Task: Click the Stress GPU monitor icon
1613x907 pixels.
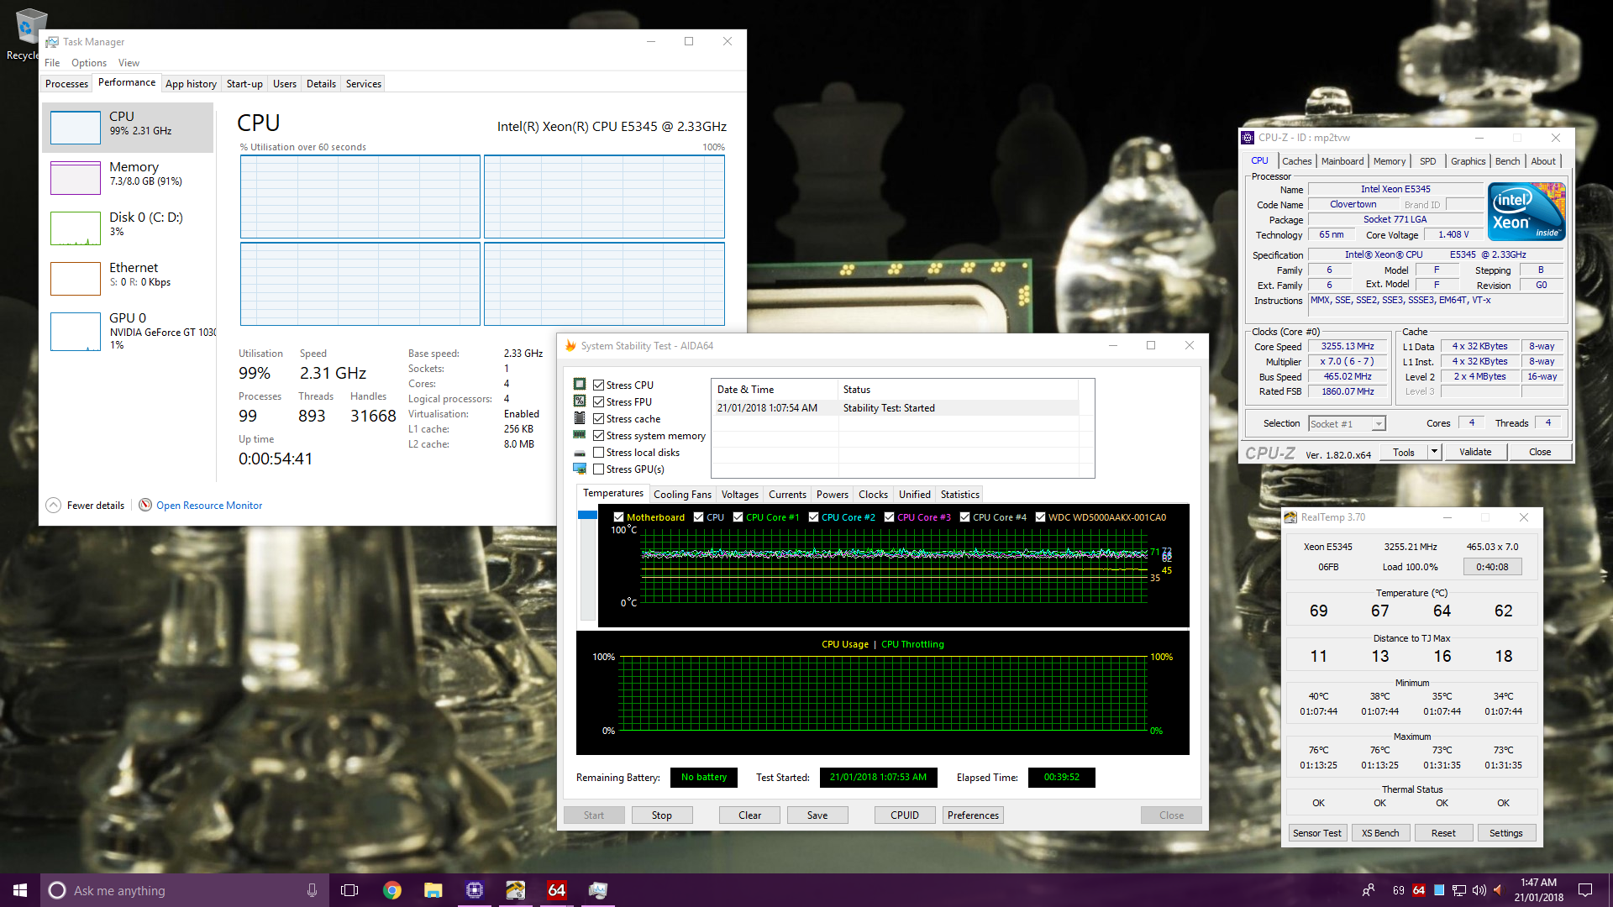Action: click(x=580, y=469)
